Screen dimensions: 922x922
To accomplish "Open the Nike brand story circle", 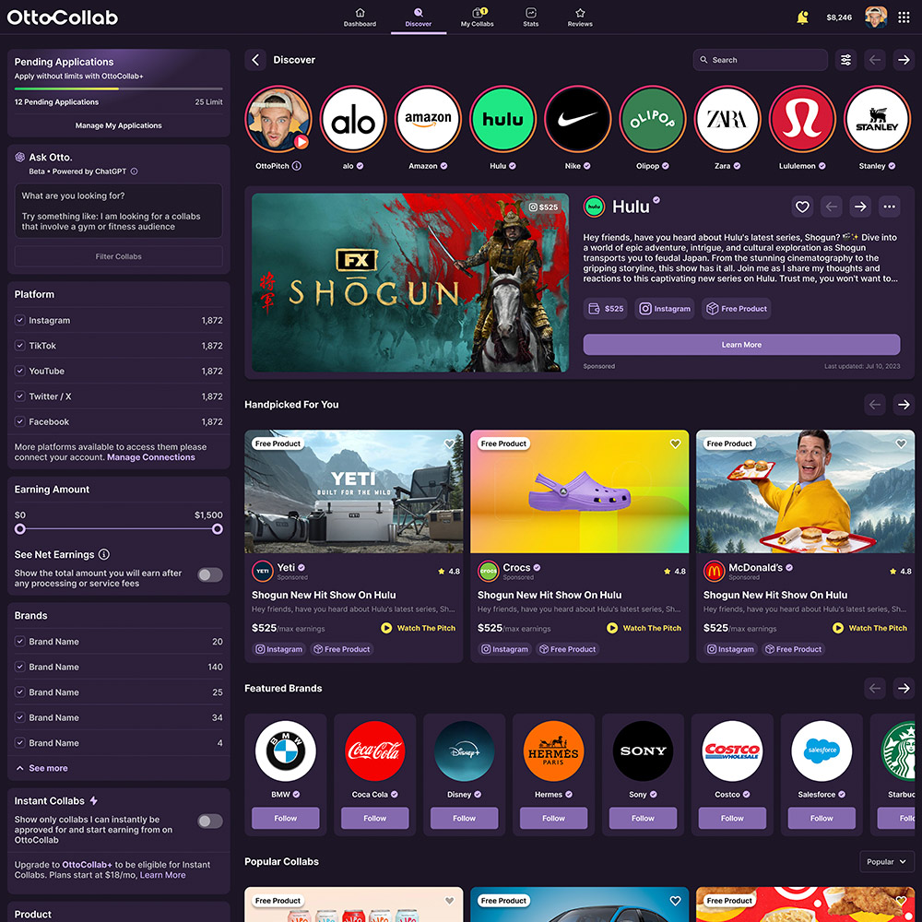I will 578,120.
